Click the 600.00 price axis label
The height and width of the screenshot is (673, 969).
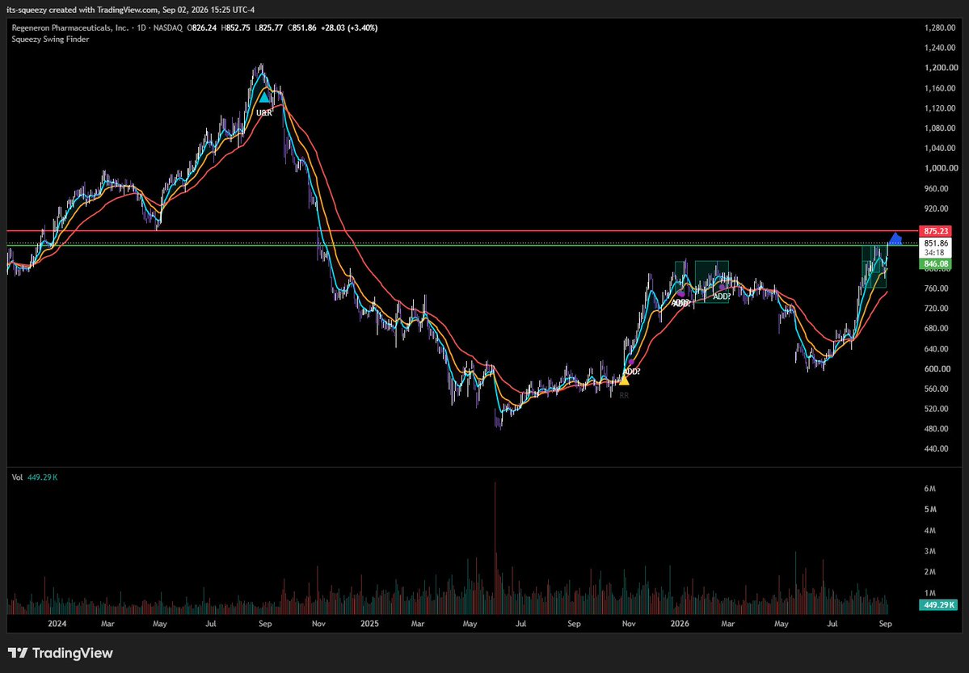point(937,369)
